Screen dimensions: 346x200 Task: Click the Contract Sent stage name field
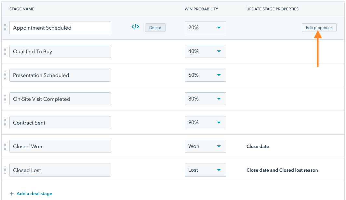point(60,123)
